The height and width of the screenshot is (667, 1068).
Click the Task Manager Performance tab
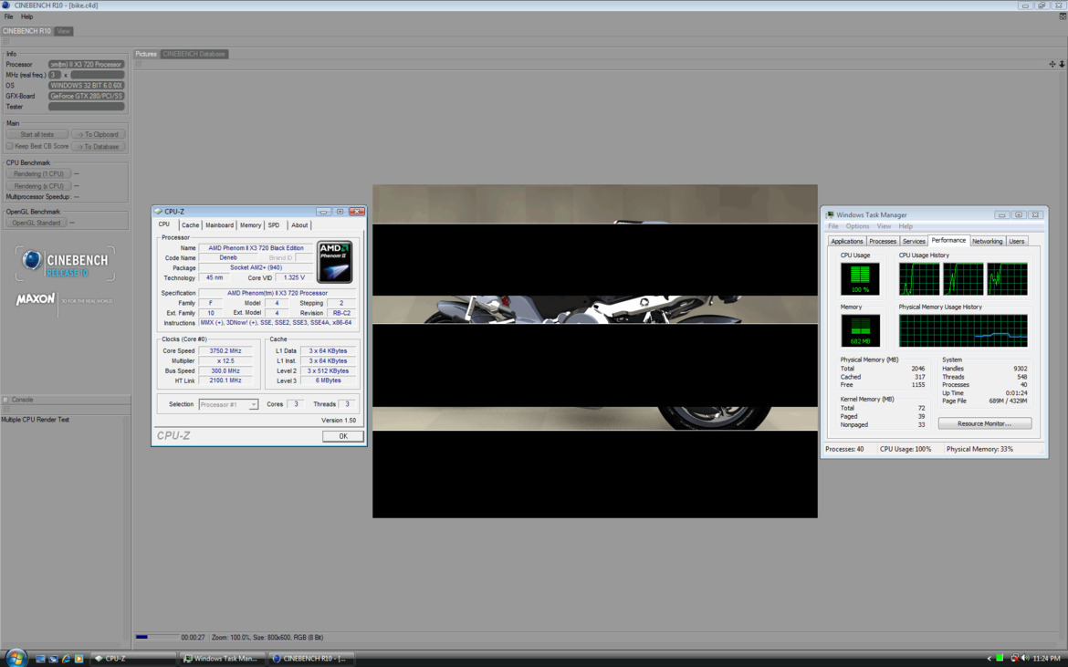[948, 241]
